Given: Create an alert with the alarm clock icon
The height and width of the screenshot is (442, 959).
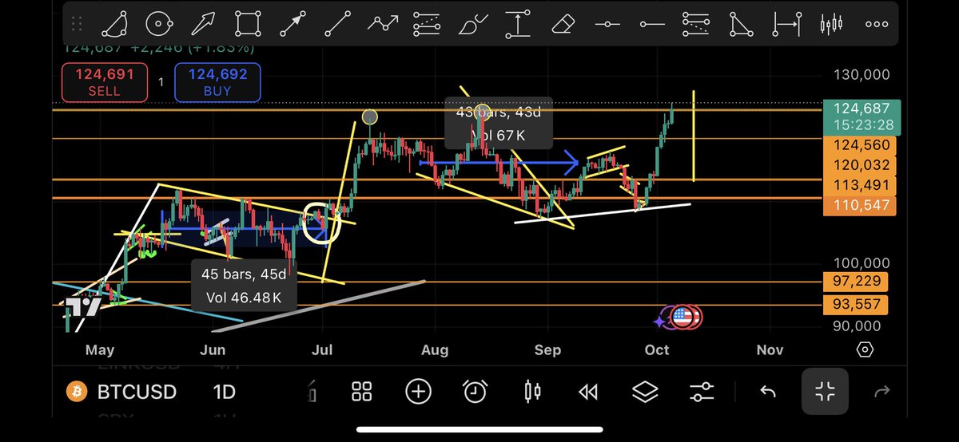Looking at the screenshot, I should (x=476, y=392).
